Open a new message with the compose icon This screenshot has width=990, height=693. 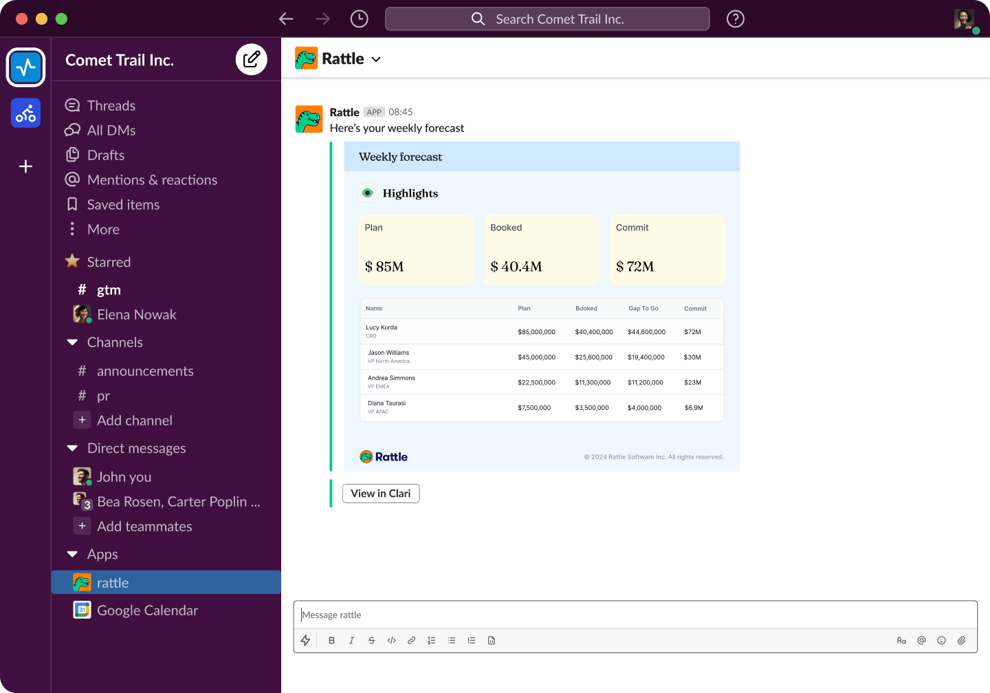click(x=252, y=59)
